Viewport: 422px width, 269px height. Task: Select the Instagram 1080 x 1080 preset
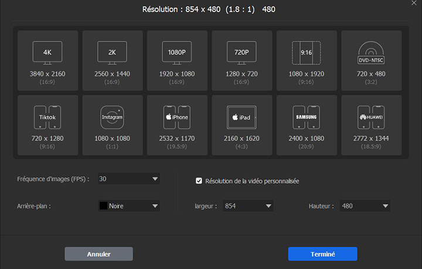113,125
